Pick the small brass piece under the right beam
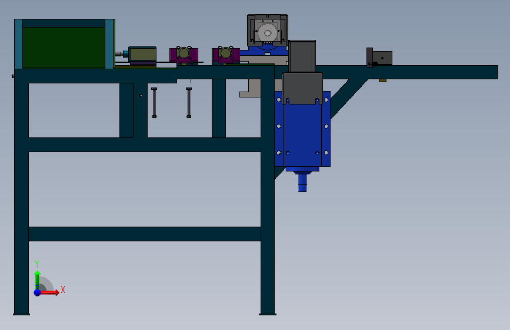The height and width of the screenshot is (330, 510). [382, 80]
